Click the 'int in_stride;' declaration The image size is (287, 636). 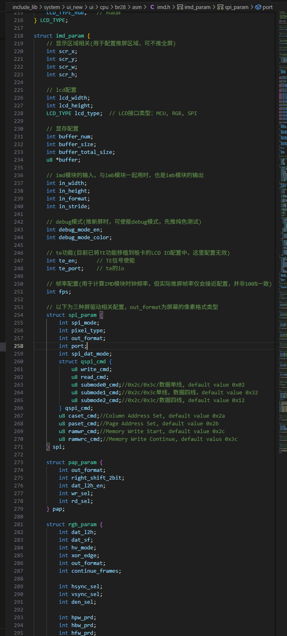(x=68, y=206)
